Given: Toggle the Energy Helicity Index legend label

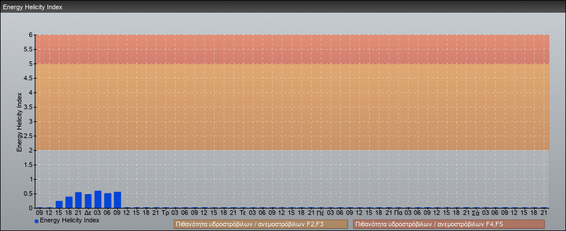Looking at the screenshot, I should 69,221.
